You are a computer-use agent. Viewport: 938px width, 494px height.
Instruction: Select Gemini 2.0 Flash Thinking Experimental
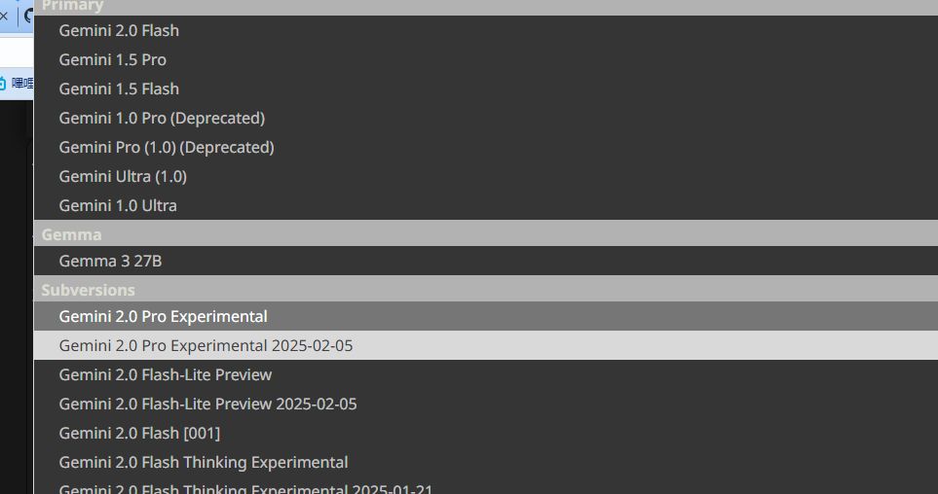(x=204, y=462)
